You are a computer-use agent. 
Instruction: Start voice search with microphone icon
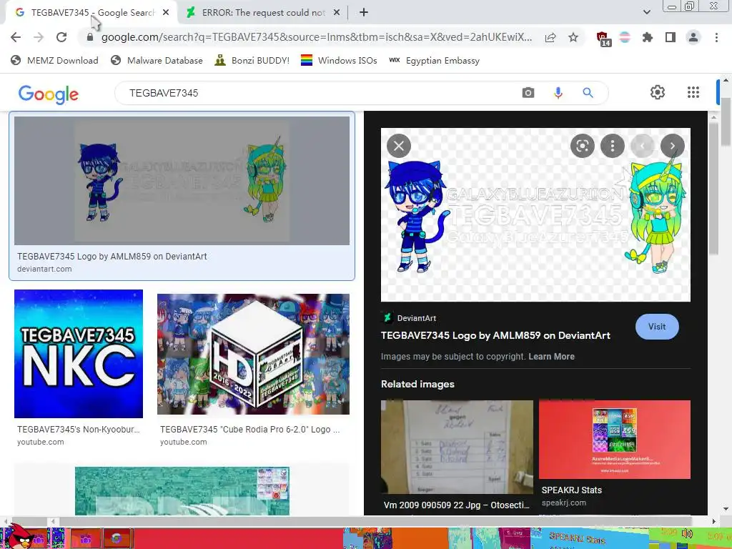tap(558, 93)
